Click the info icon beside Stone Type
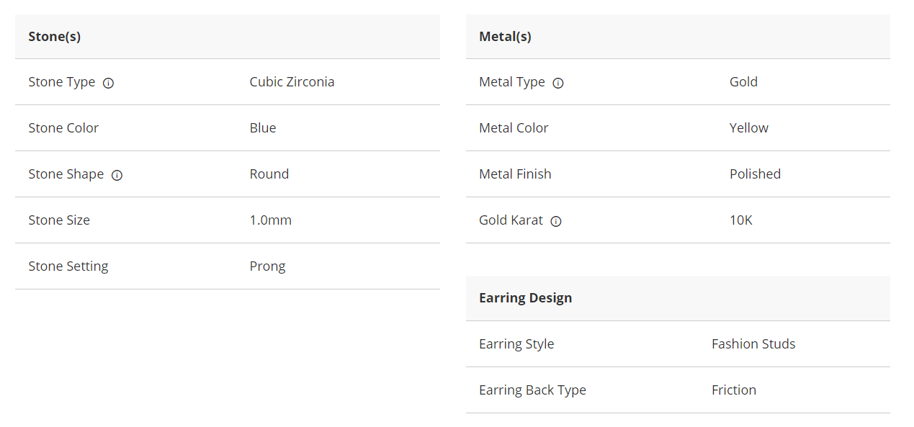914x427 pixels. coord(108,83)
